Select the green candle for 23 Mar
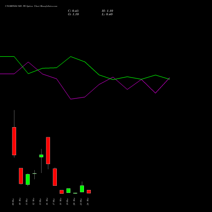The image size is (212, 212). (x=82, y=189)
